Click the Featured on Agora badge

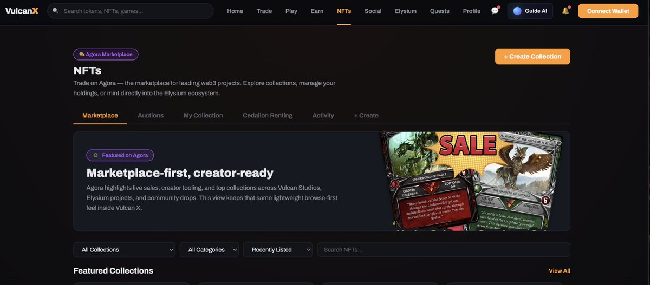pyautogui.click(x=120, y=155)
